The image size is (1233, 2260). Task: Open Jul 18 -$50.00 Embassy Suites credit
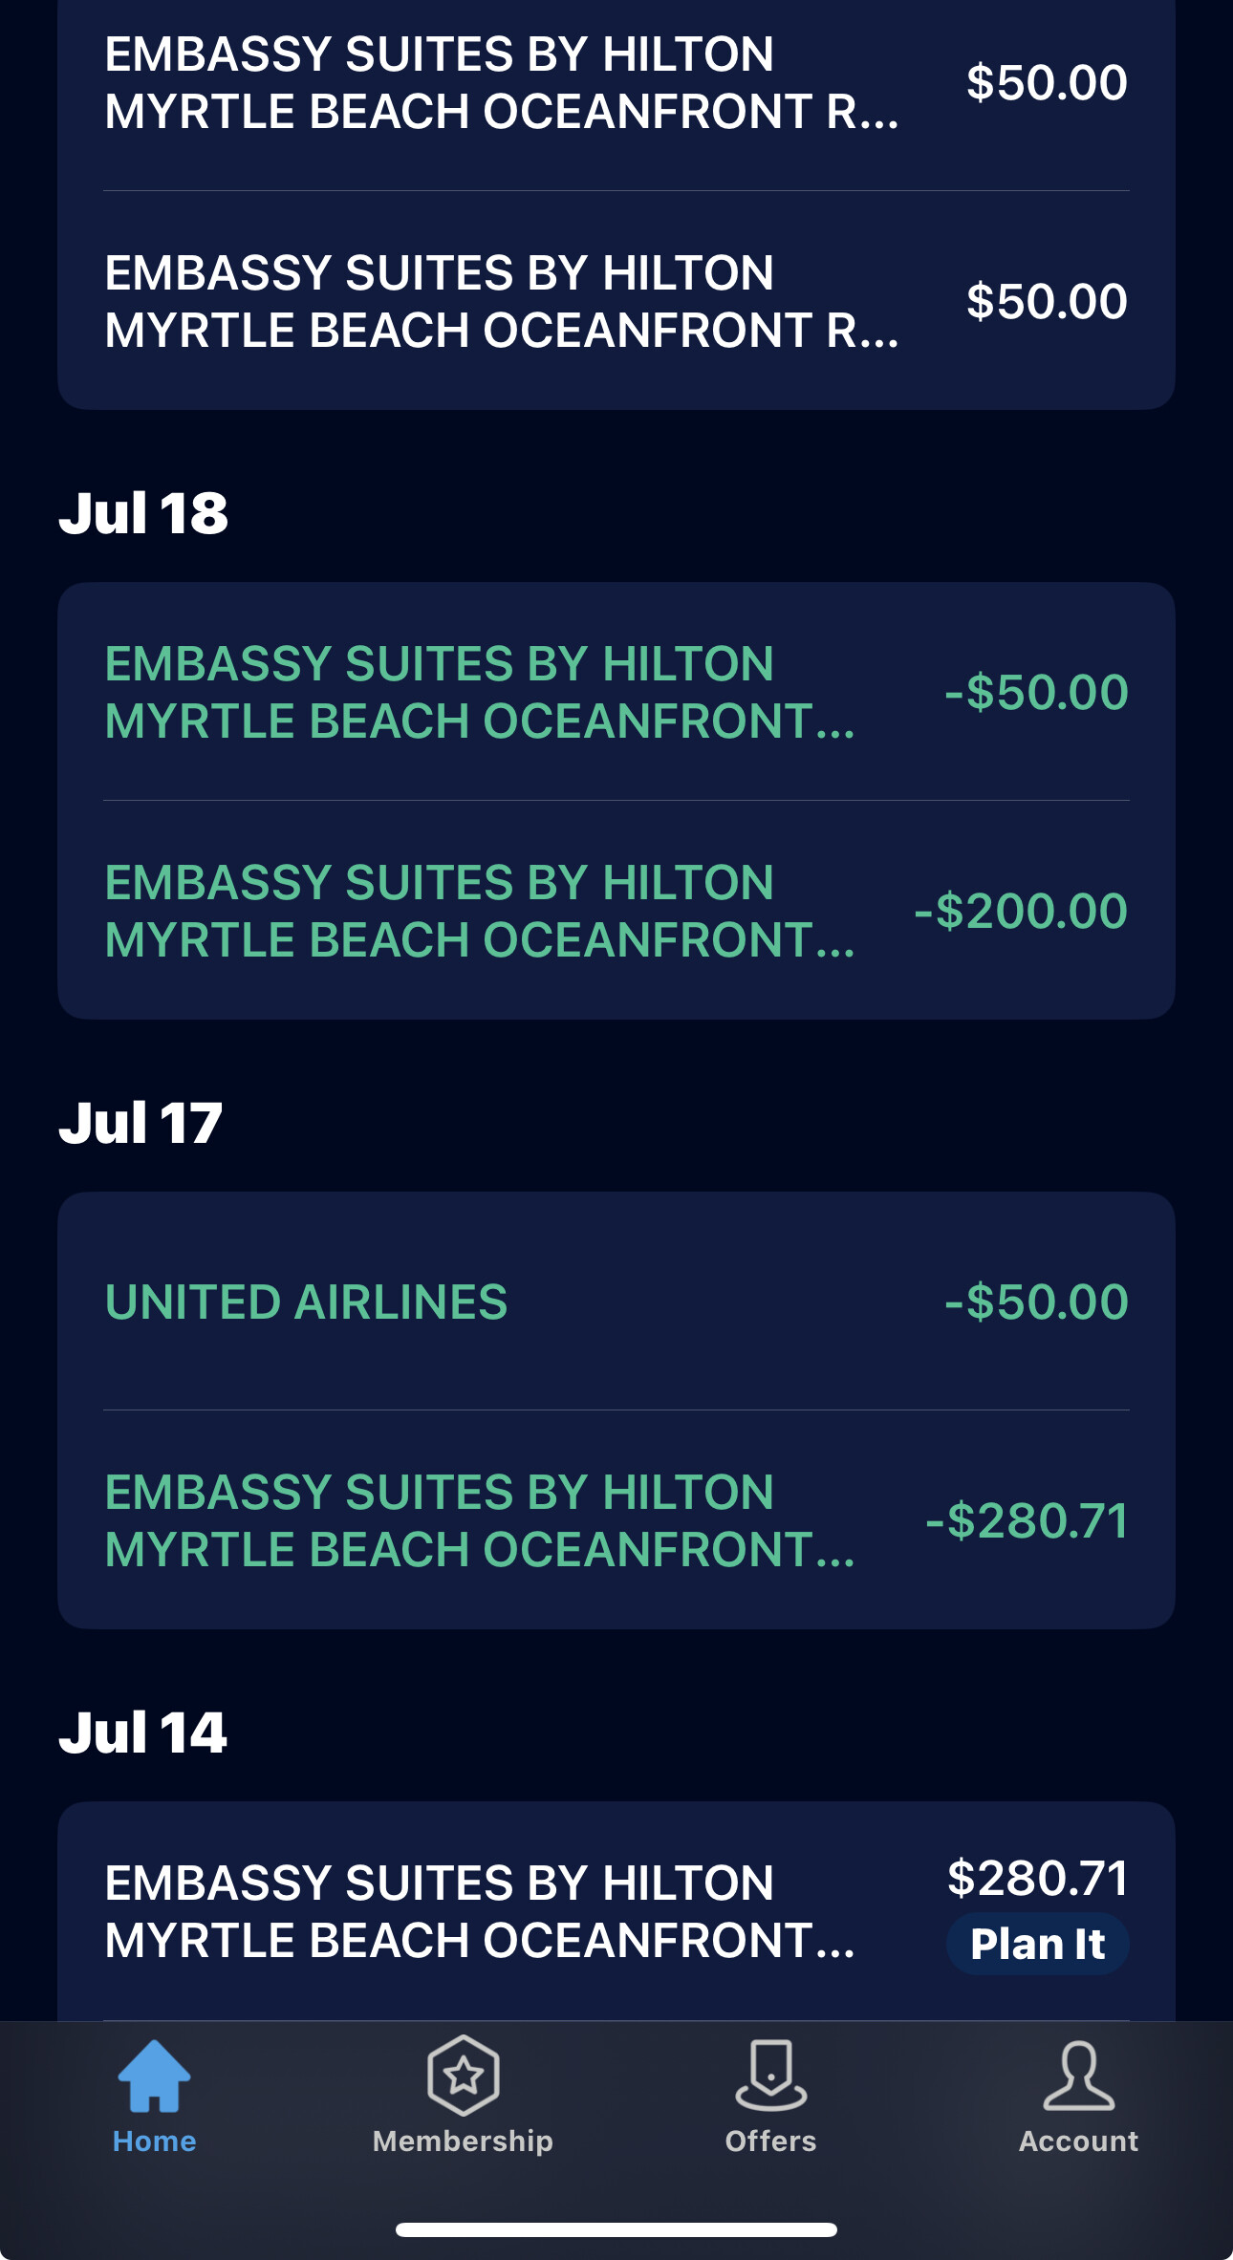point(616,692)
